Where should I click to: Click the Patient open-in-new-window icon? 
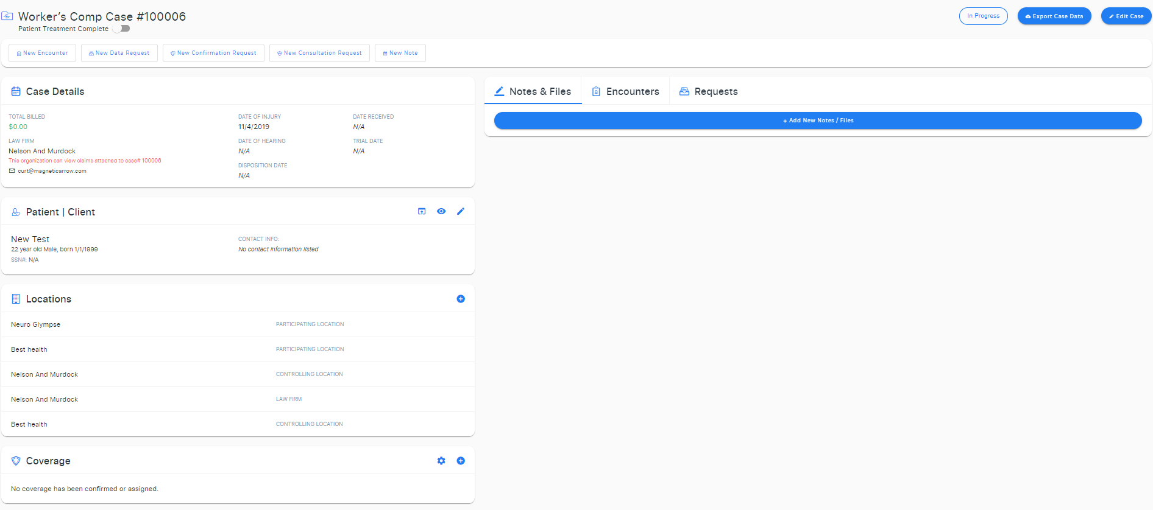(x=422, y=211)
